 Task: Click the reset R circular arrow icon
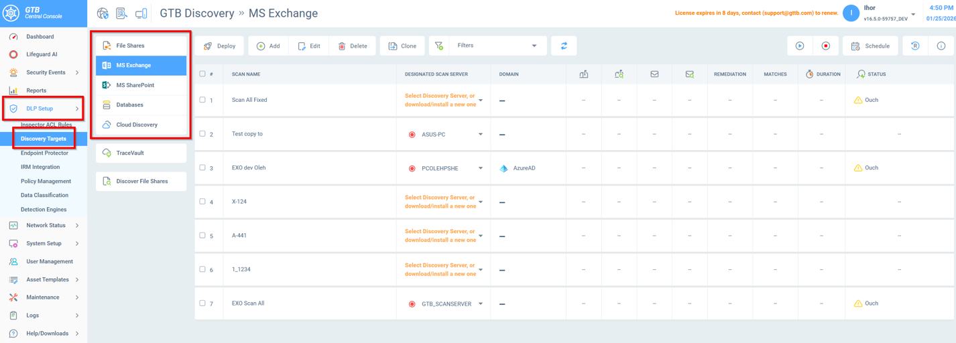pyautogui.click(x=915, y=46)
